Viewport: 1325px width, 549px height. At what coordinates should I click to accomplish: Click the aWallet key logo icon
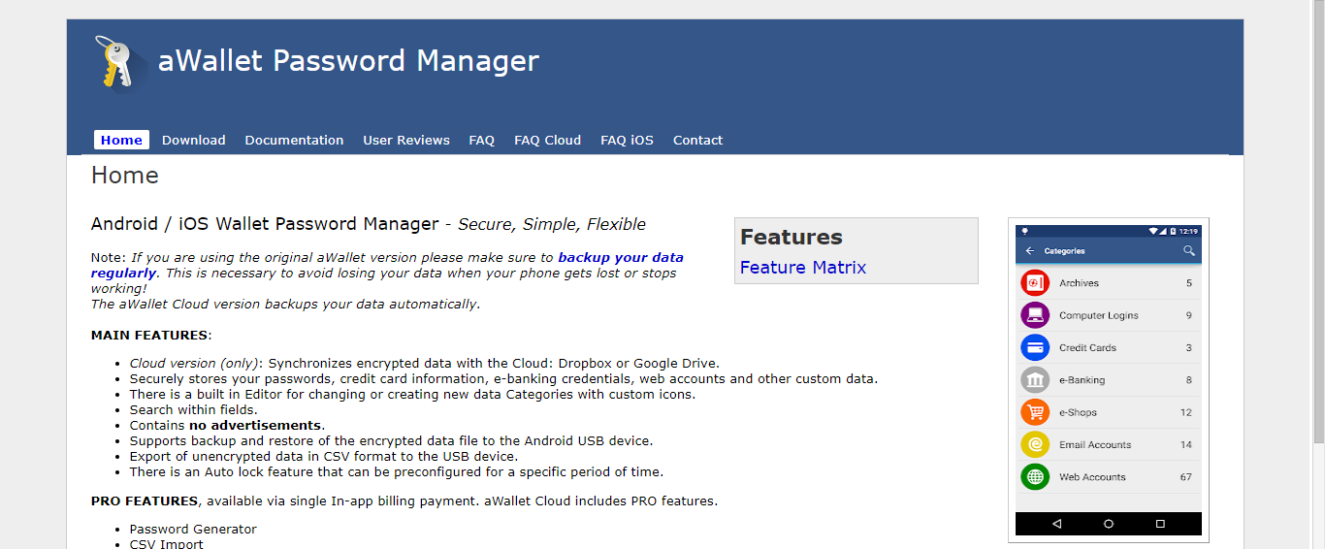click(x=121, y=63)
